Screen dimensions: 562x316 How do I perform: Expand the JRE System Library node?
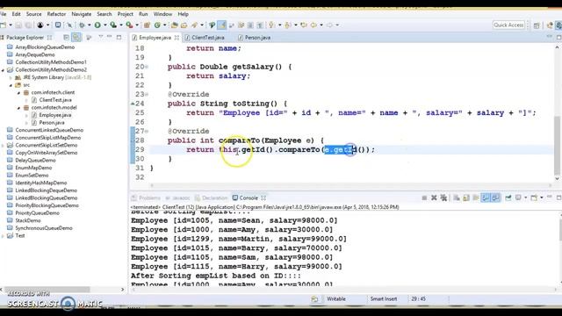click(11, 78)
